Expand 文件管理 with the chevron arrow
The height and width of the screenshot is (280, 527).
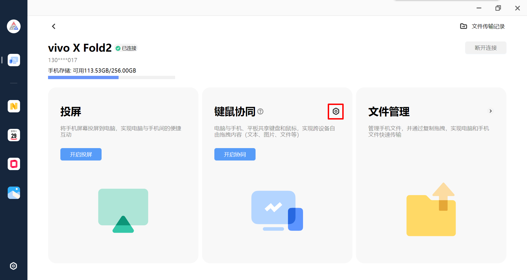pyautogui.click(x=490, y=111)
